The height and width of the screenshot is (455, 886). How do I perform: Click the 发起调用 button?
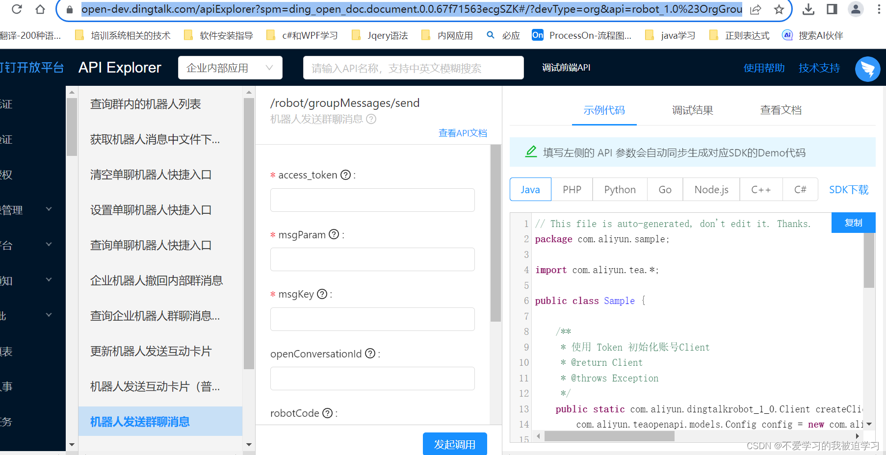pyautogui.click(x=455, y=444)
